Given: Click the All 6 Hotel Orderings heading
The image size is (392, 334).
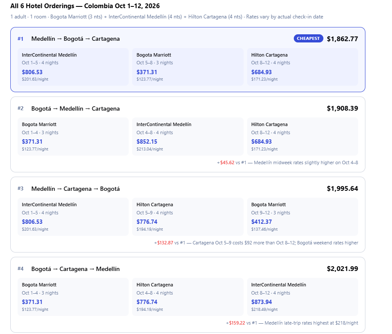Looking at the screenshot, I should tap(85, 6).
